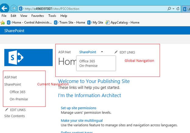
Task: Open the Tools menu
Action: tap(52, 16)
